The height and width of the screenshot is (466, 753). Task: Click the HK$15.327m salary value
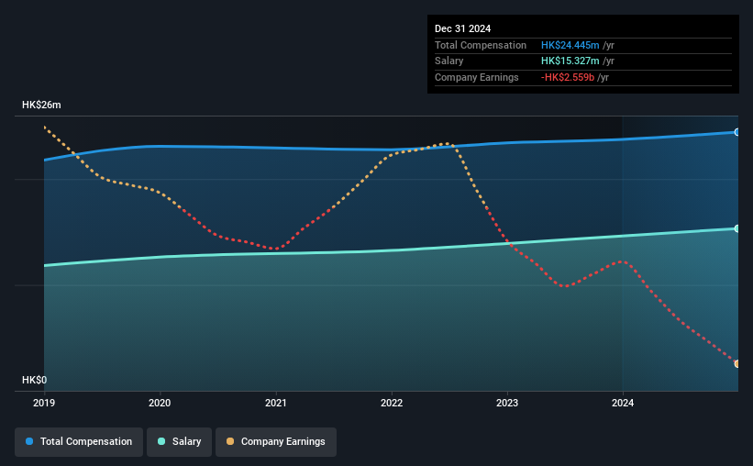tap(570, 61)
